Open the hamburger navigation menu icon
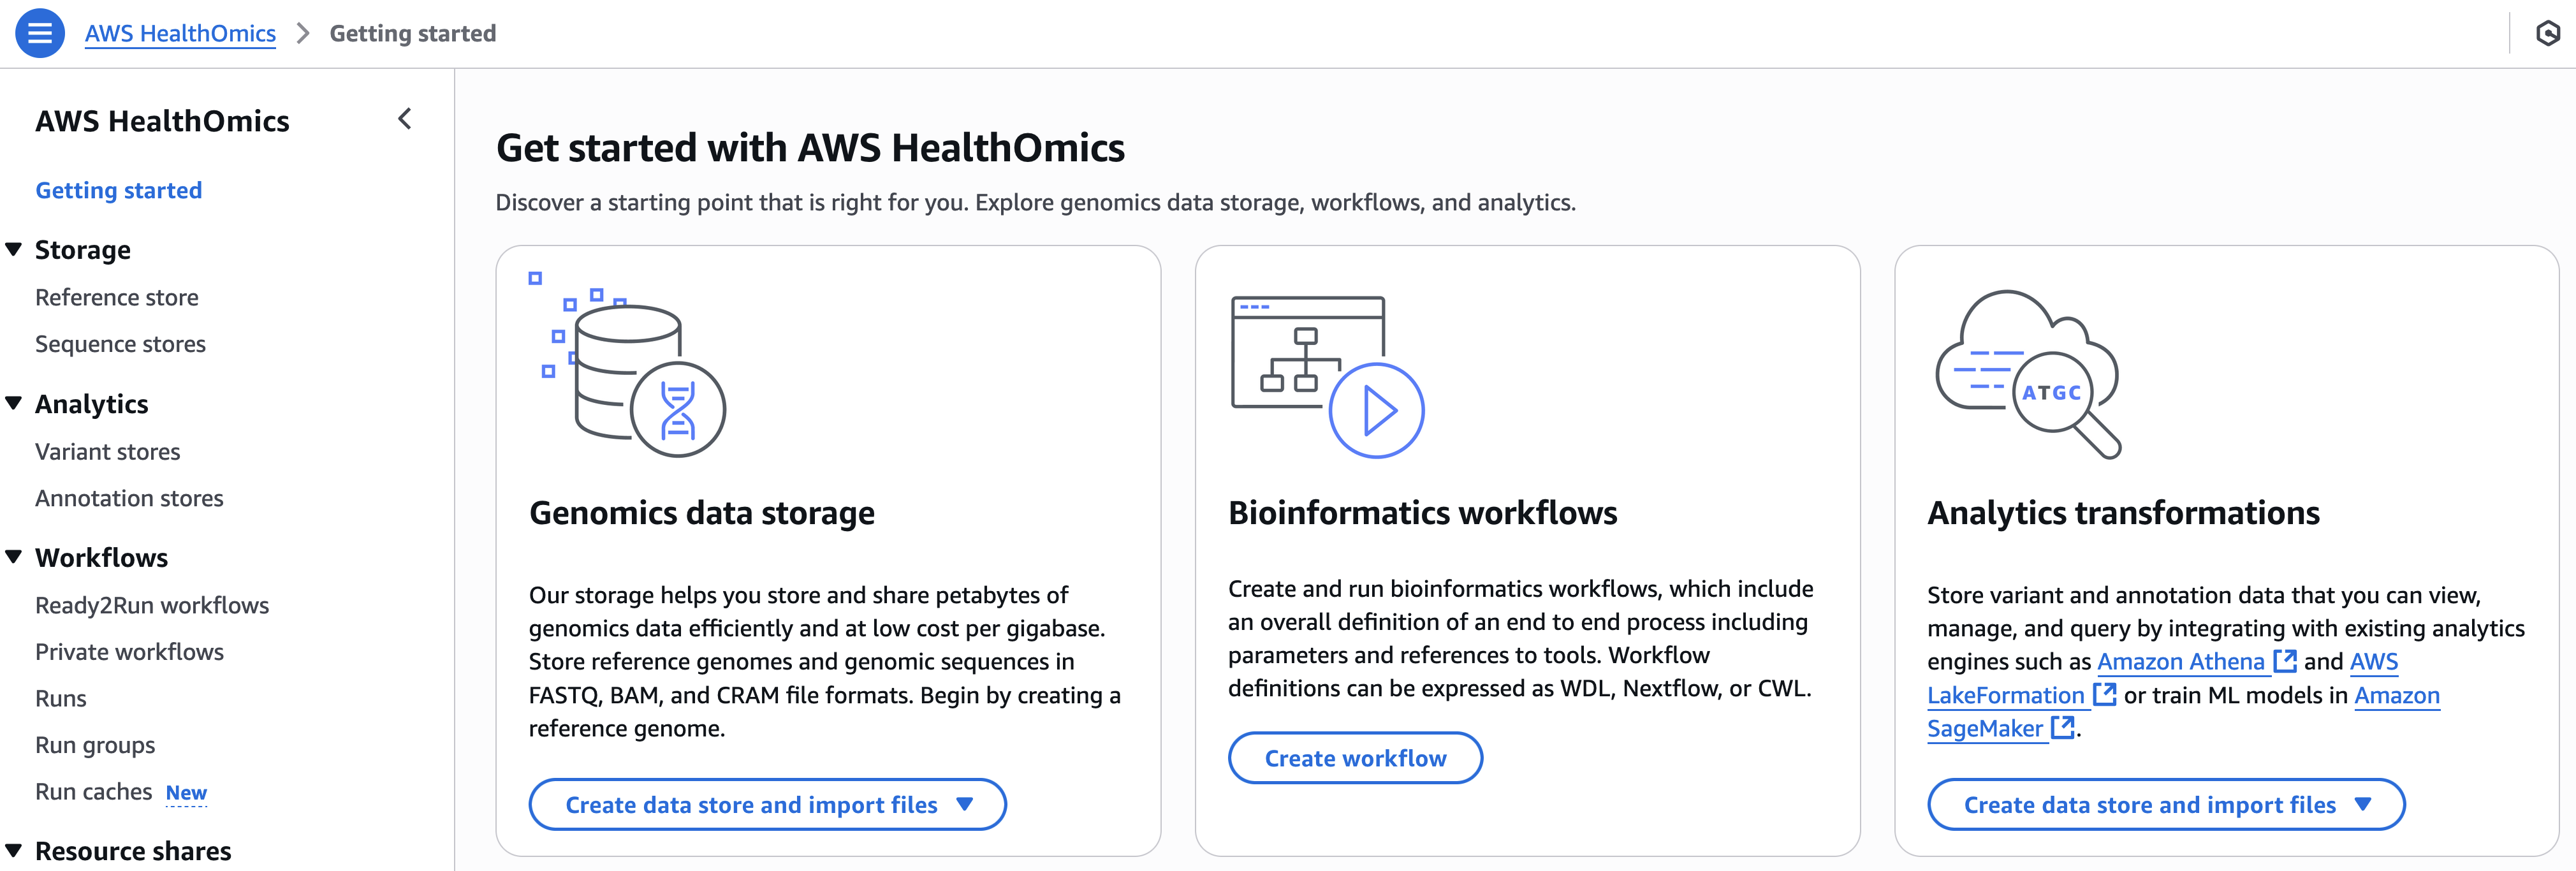This screenshot has height=871, width=2576. pos(40,33)
